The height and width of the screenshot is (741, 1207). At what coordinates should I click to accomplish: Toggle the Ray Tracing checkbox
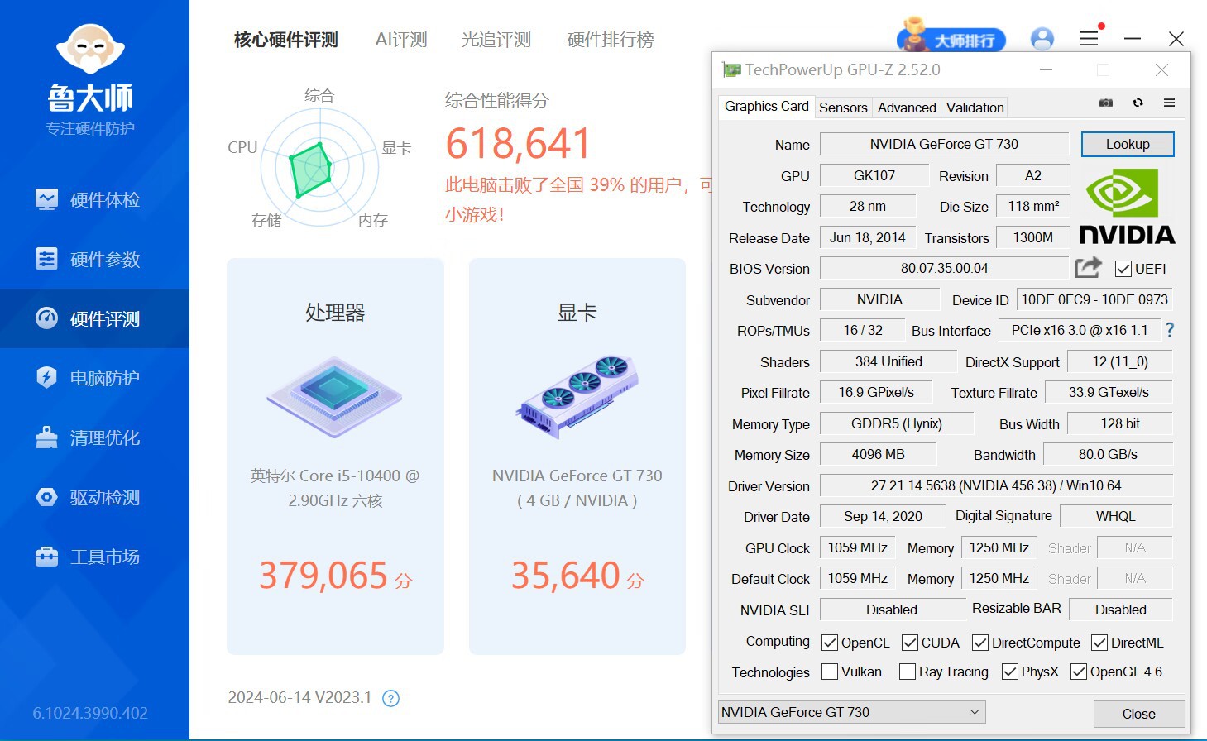tap(908, 672)
